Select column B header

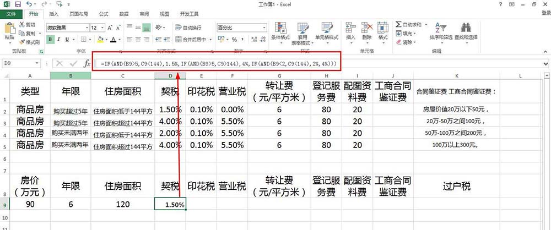(71, 75)
